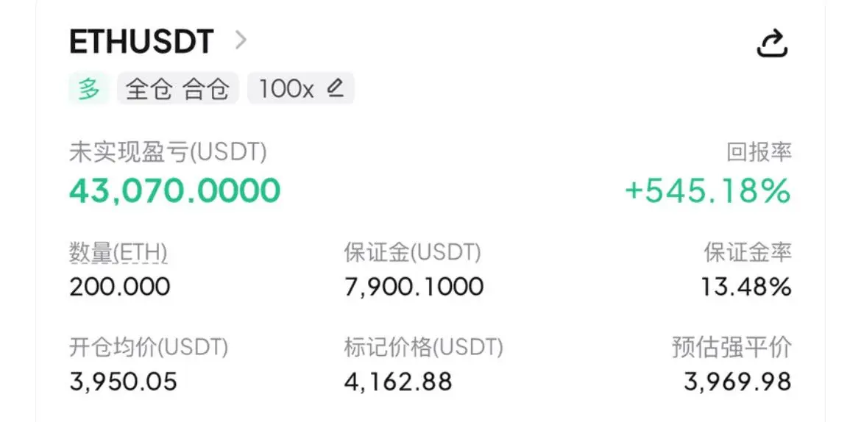Open ETHUSDT details via the chevron arrow

(241, 40)
